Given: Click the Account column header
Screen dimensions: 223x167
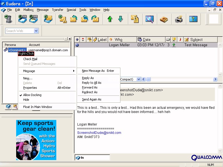Looking at the screenshot, I should pyautogui.click(x=48, y=45).
